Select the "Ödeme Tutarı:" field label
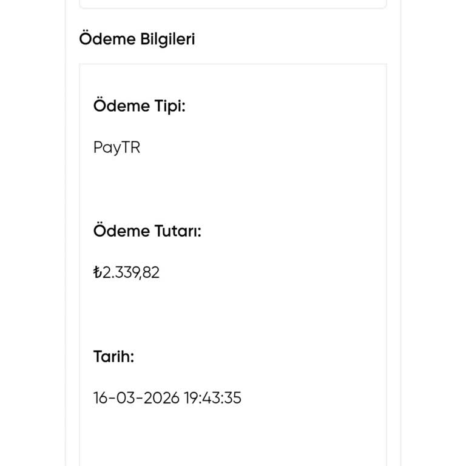Screen dimensions: 466x466 147,231
